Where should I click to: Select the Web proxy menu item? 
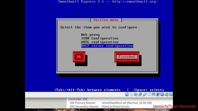[90, 35]
